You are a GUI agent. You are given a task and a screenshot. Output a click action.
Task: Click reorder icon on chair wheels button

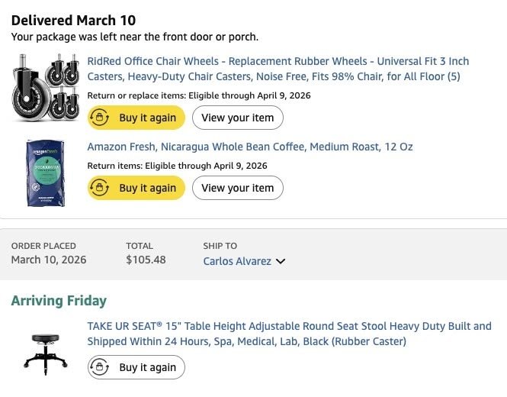pyautogui.click(x=101, y=118)
